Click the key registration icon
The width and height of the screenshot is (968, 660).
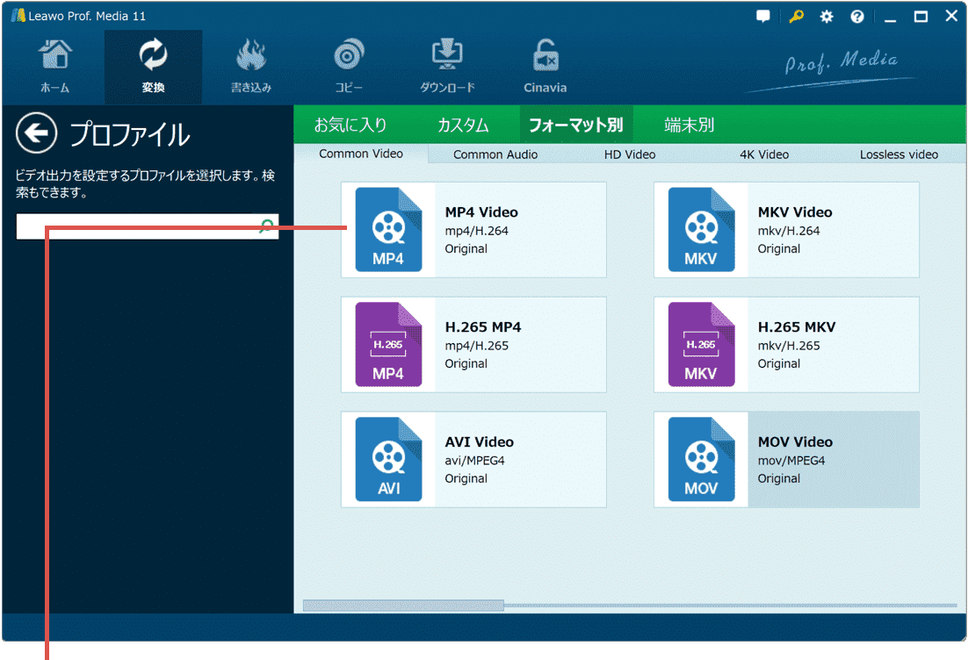pos(796,17)
